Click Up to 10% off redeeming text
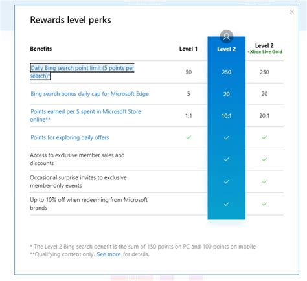Image resolution: width=307 pixels, height=281 pixels. coord(89,204)
